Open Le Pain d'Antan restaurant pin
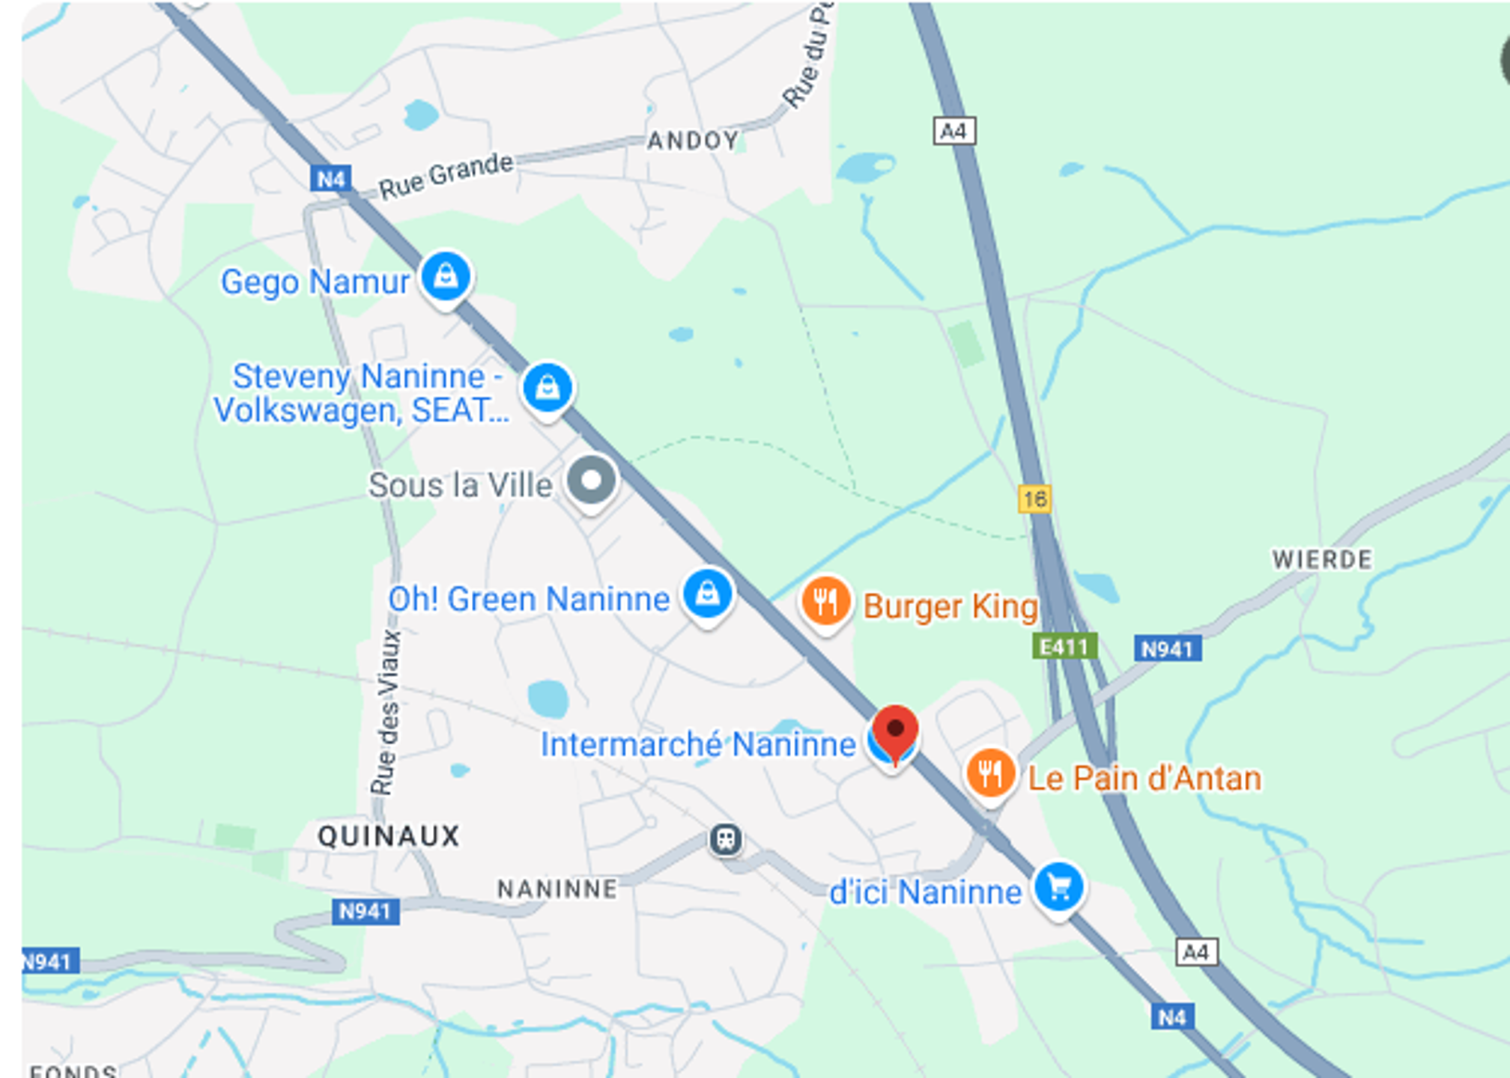Viewport: 1510px width, 1078px height. [x=990, y=774]
